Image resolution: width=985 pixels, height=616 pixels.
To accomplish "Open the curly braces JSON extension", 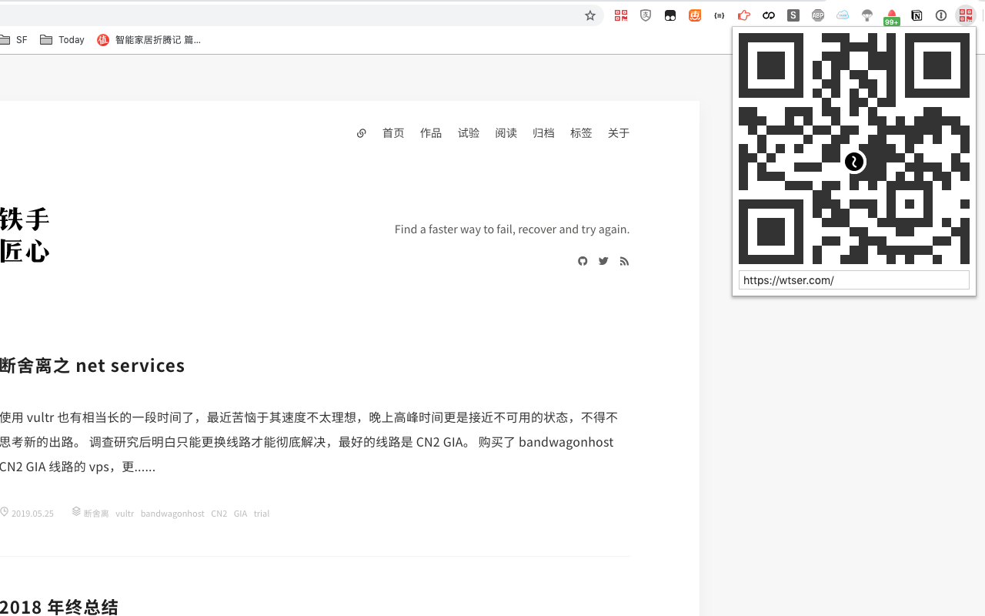I will click(x=720, y=15).
